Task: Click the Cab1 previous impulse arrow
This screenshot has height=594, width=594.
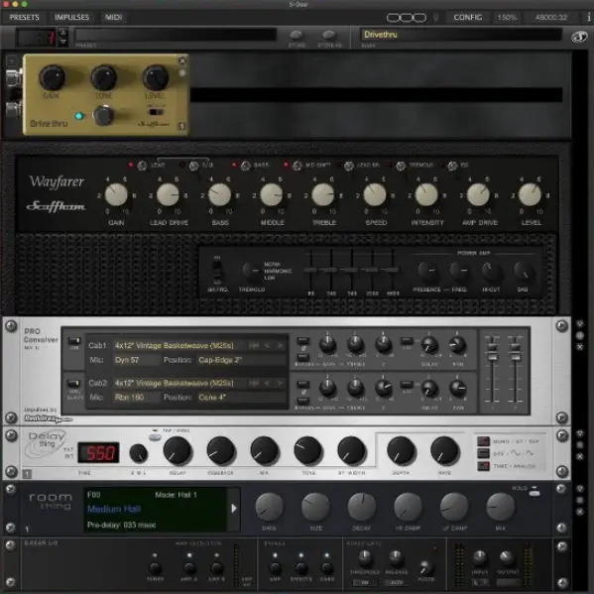Action: click(x=267, y=345)
